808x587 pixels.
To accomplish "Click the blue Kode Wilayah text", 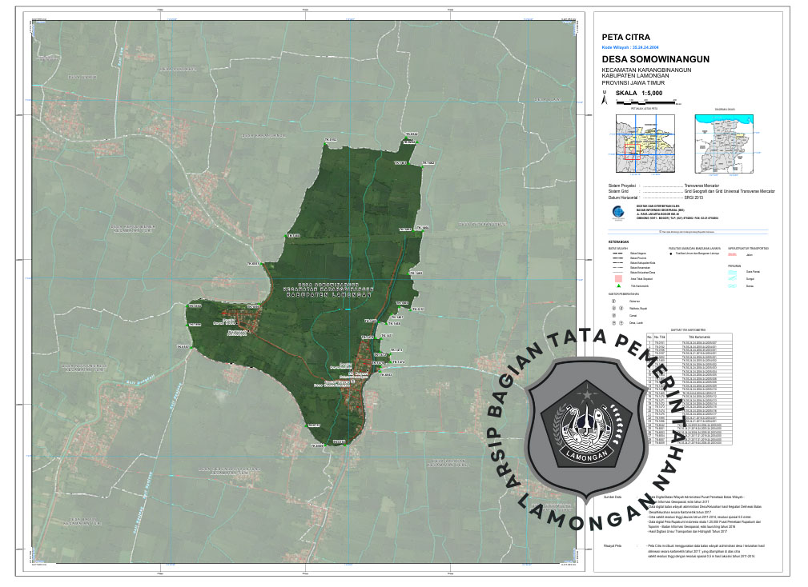I will [x=629, y=48].
